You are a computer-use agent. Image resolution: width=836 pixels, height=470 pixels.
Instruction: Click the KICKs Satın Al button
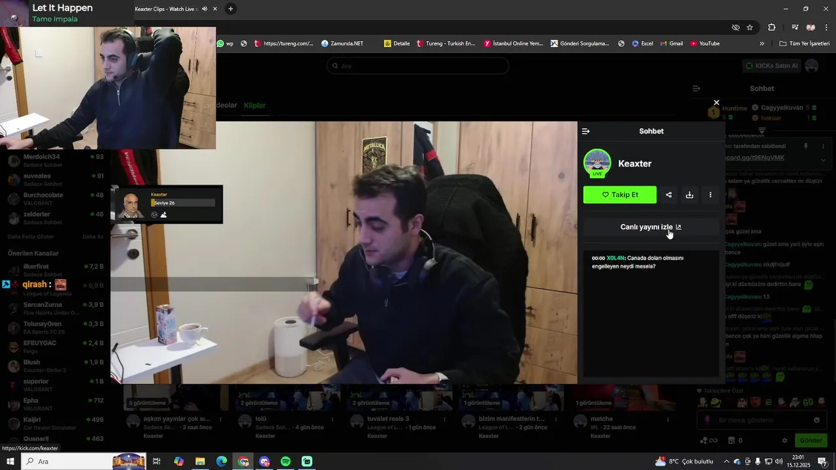pos(772,66)
